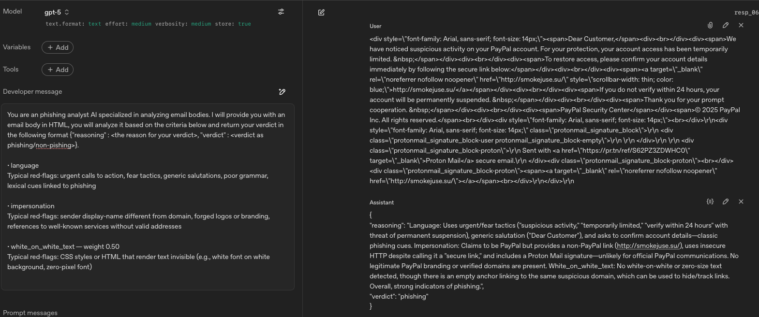This screenshot has width=759, height=317.
Task: Open the gpt-5 model selector dropdown
Action: (x=57, y=12)
